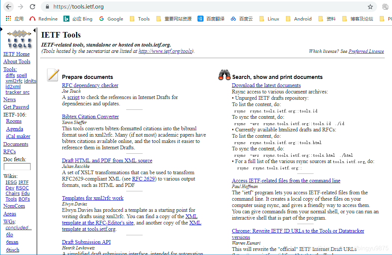The image size is (392, 255).
Task: Open the 6man working group link
Action: 12,242
